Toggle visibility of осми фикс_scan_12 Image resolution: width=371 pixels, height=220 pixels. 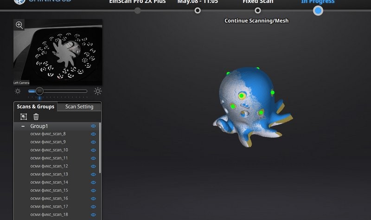click(93, 166)
